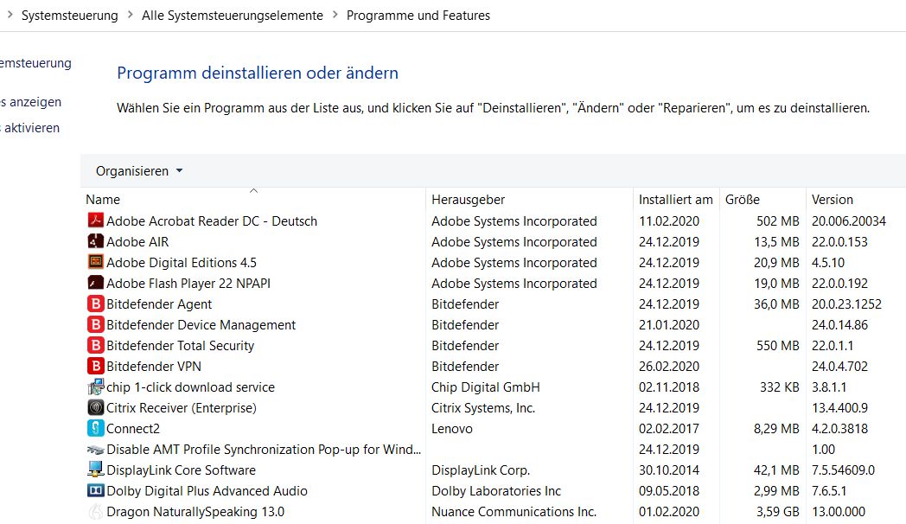Select Citrix Receiver (Enterprise) name
The image size is (906, 524).
pos(182,408)
